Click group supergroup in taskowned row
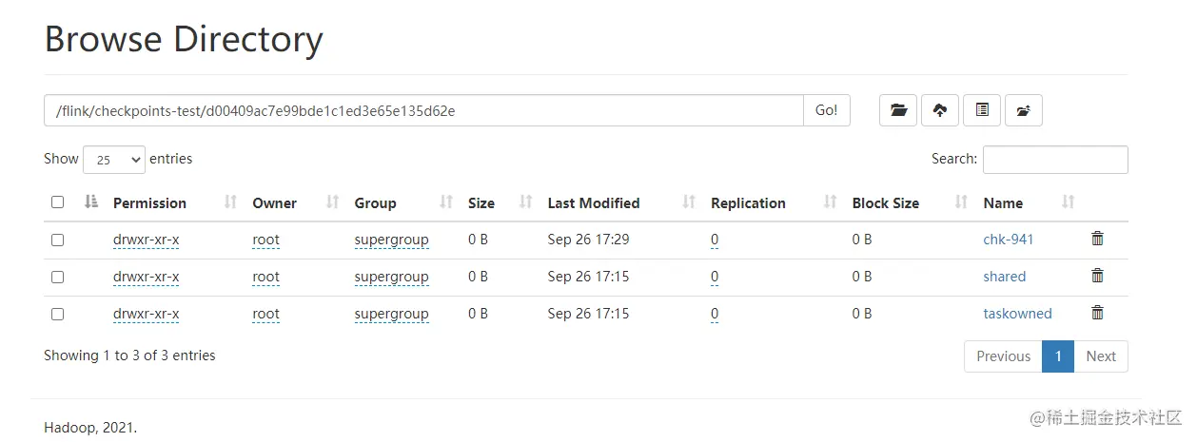This screenshot has height=442, width=1197. 392,314
